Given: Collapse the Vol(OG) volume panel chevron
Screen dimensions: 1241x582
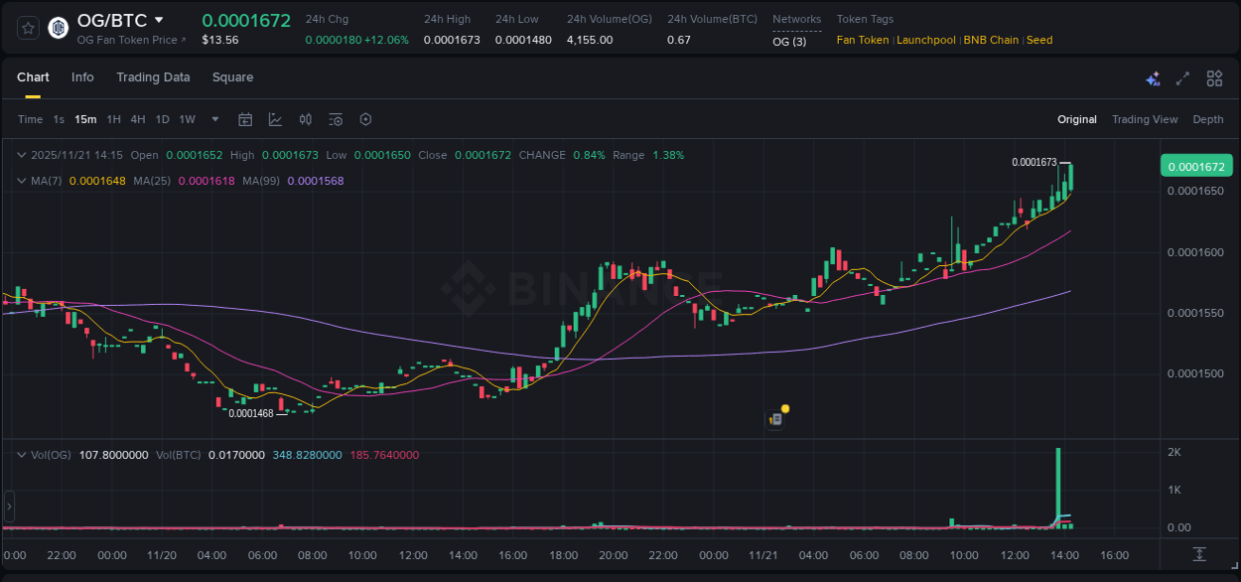Looking at the screenshot, I should 22,454.
